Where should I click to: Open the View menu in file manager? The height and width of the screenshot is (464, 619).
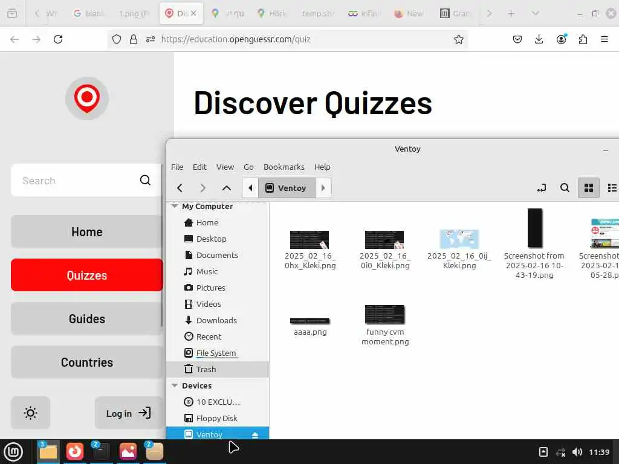(225, 167)
